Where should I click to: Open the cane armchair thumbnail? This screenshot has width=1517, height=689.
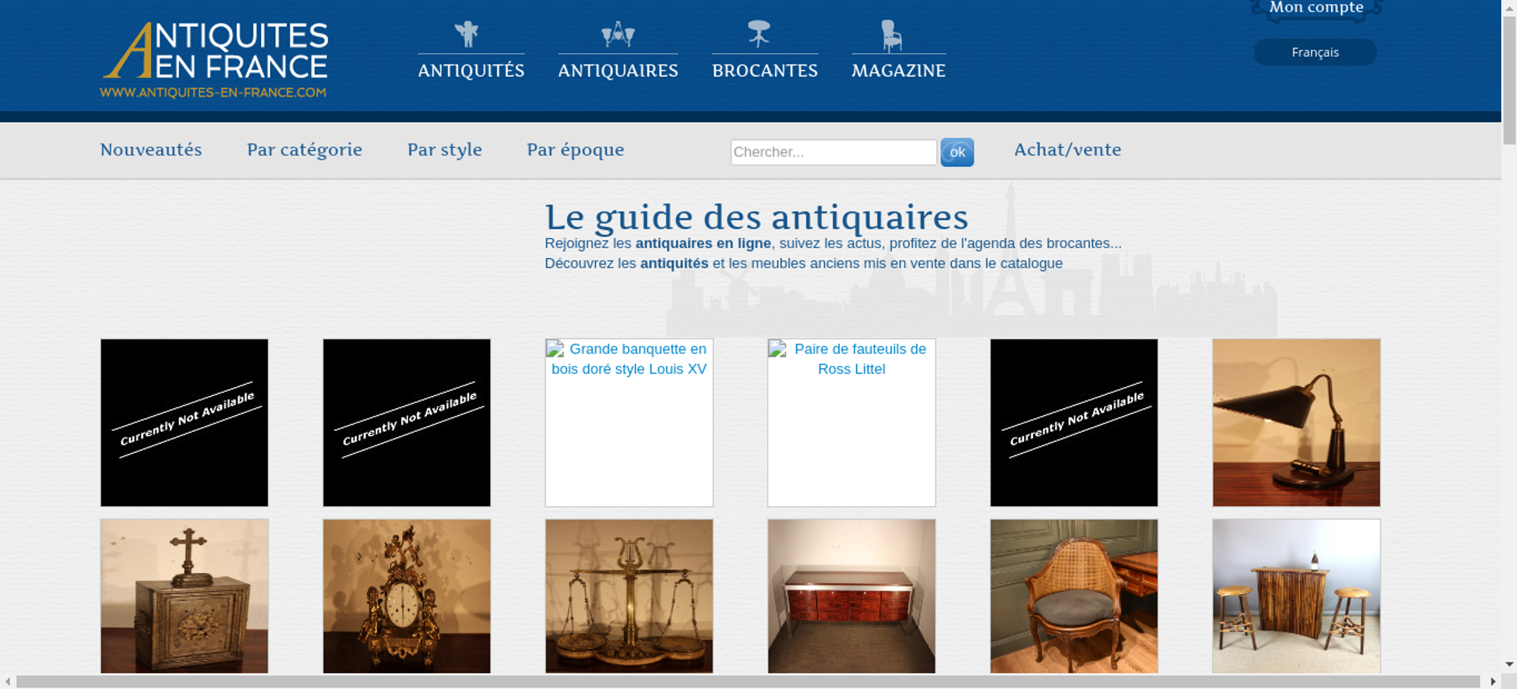tap(1073, 596)
